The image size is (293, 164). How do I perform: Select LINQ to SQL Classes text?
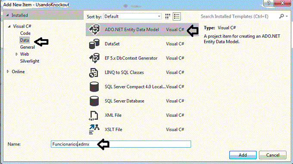tap(124, 72)
